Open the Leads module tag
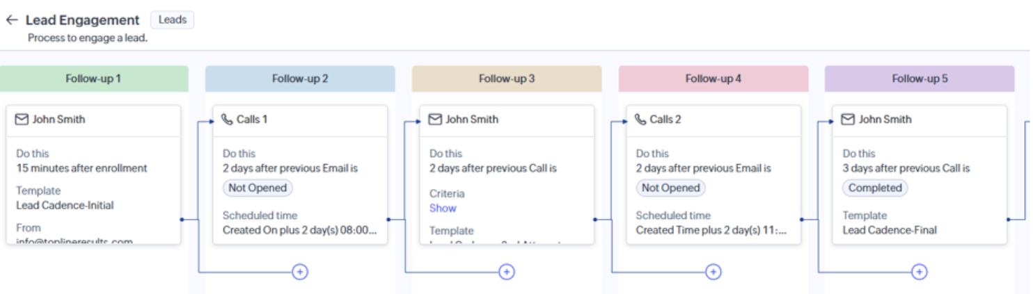 click(x=173, y=20)
